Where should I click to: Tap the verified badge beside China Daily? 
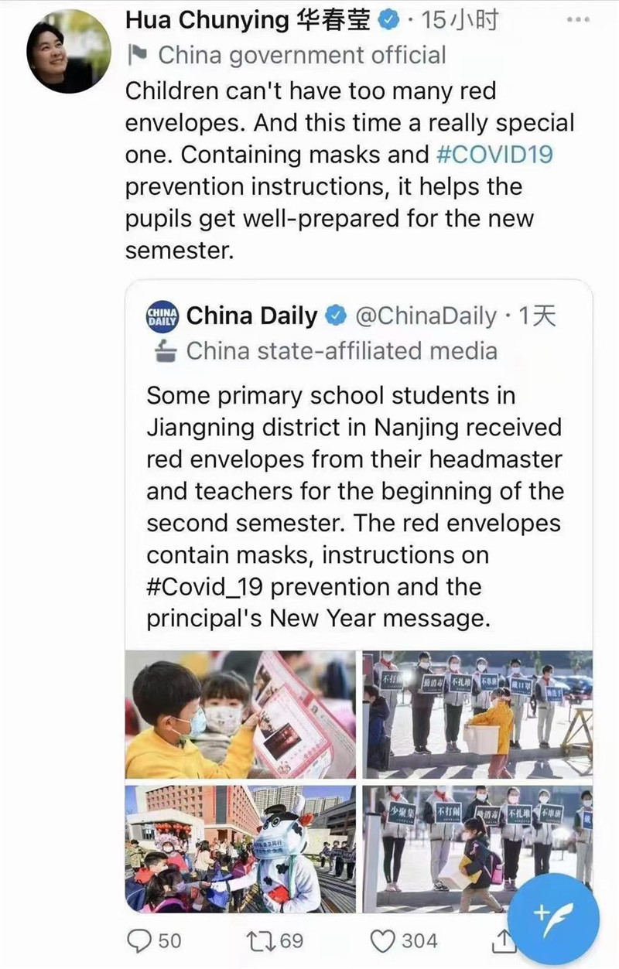click(336, 316)
